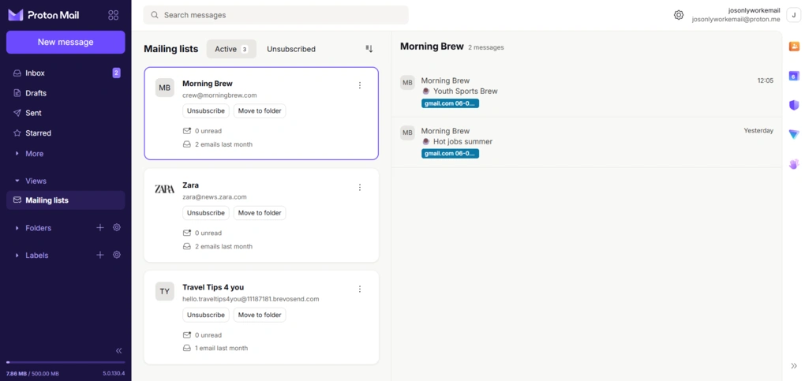Open Morning Brew card three-dot menu
Screen dimensions: 805x381
click(360, 85)
